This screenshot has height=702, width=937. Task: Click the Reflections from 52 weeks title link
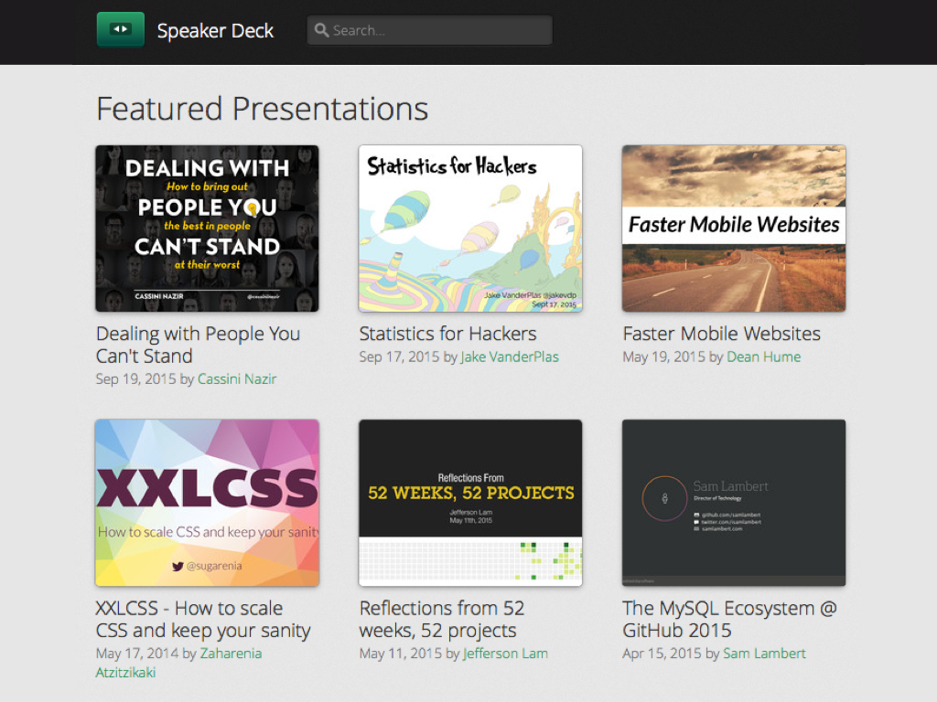pos(441,619)
